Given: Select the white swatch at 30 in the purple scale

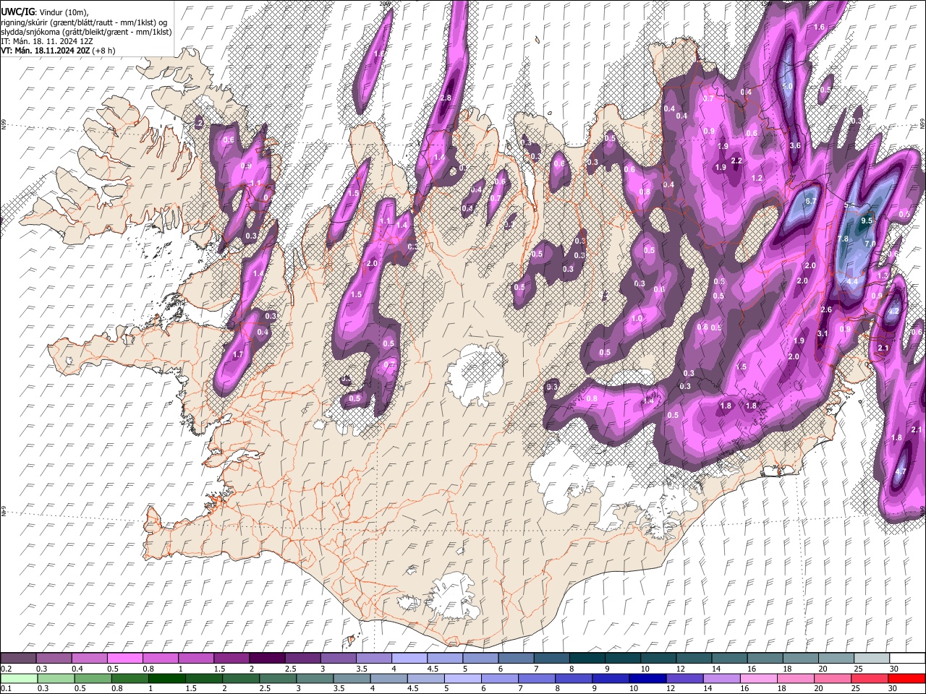Looking at the screenshot, I should (906, 658).
